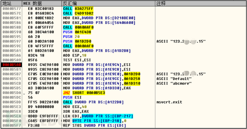
Task: Select MOV EAX,DWORD PTR DS:[D218BE00]
Action: click(x=99, y=18)
